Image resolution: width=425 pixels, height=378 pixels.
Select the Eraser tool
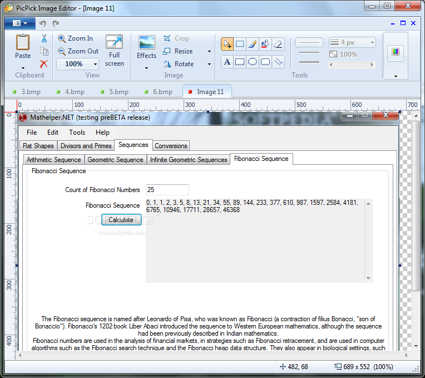click(278, 44)
